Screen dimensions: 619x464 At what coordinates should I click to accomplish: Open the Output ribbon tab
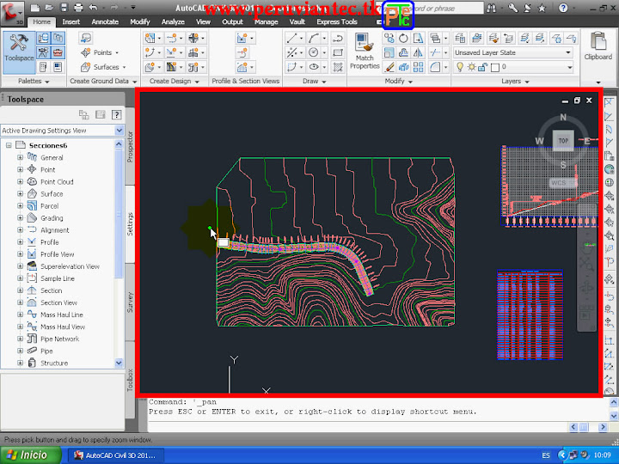(232, 22)
